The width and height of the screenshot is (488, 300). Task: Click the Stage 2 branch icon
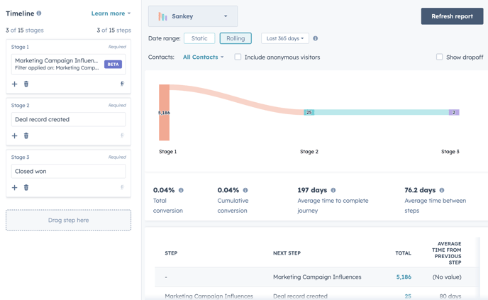122,135
